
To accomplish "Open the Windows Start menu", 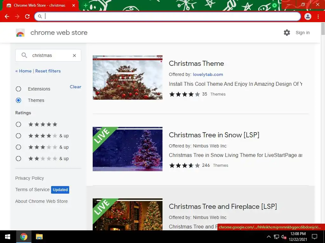I will click(8, 237).
